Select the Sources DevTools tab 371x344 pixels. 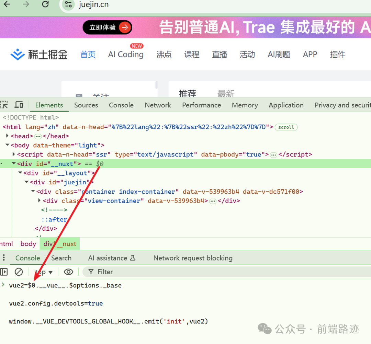86,105
